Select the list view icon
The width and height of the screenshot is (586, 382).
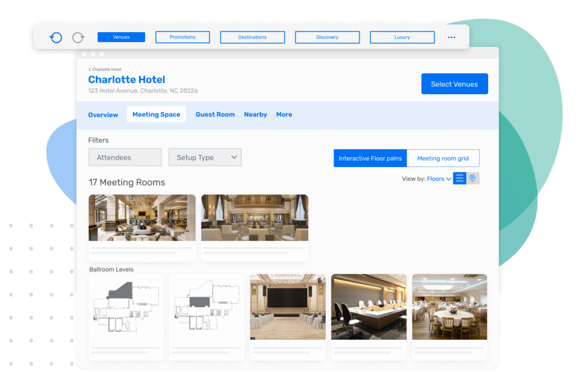[459, 178]
